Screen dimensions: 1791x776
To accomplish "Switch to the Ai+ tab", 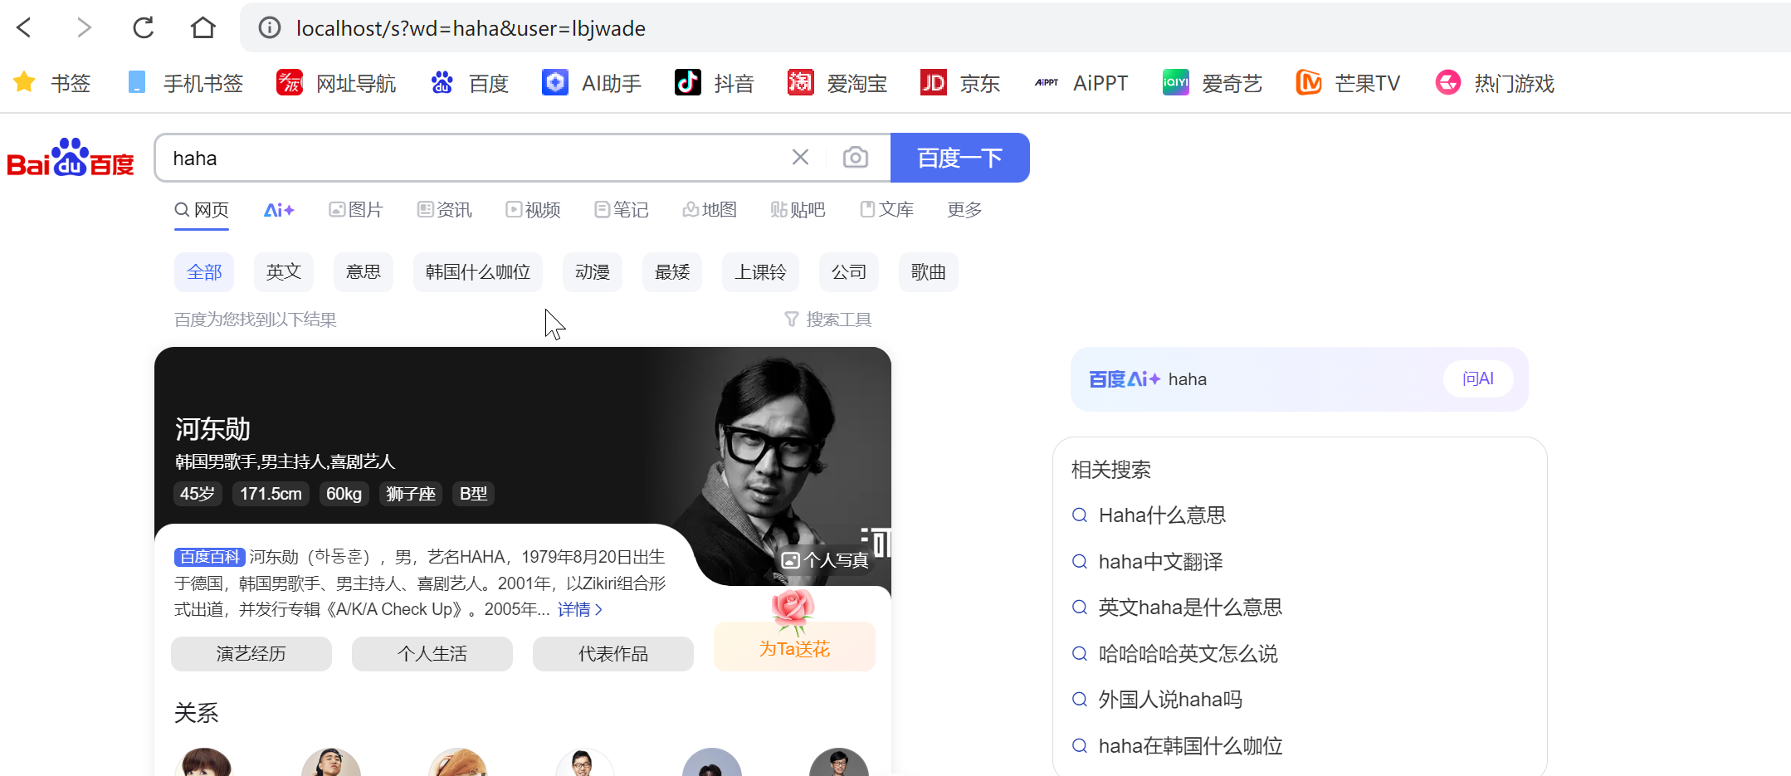I will coord(279,210).
